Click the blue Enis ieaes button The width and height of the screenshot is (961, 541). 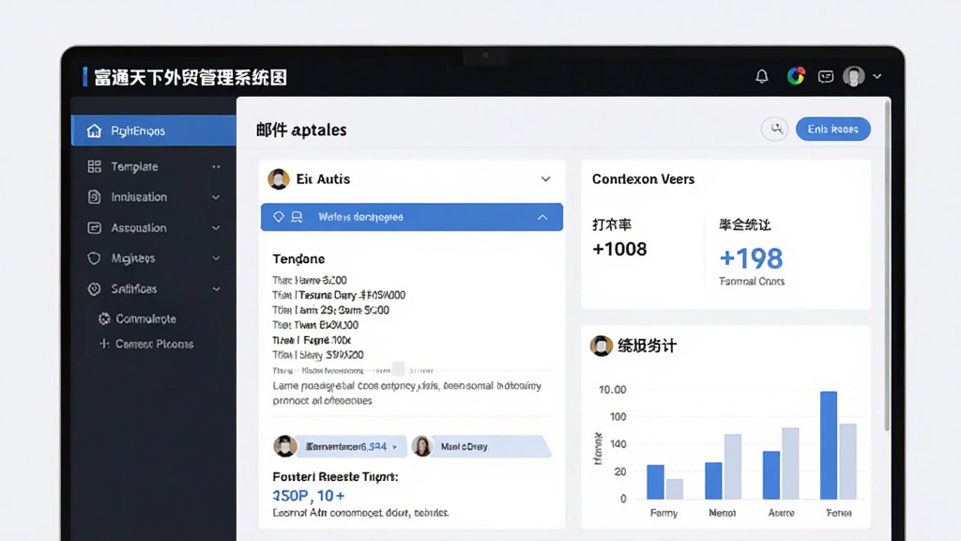coord(833,129)
